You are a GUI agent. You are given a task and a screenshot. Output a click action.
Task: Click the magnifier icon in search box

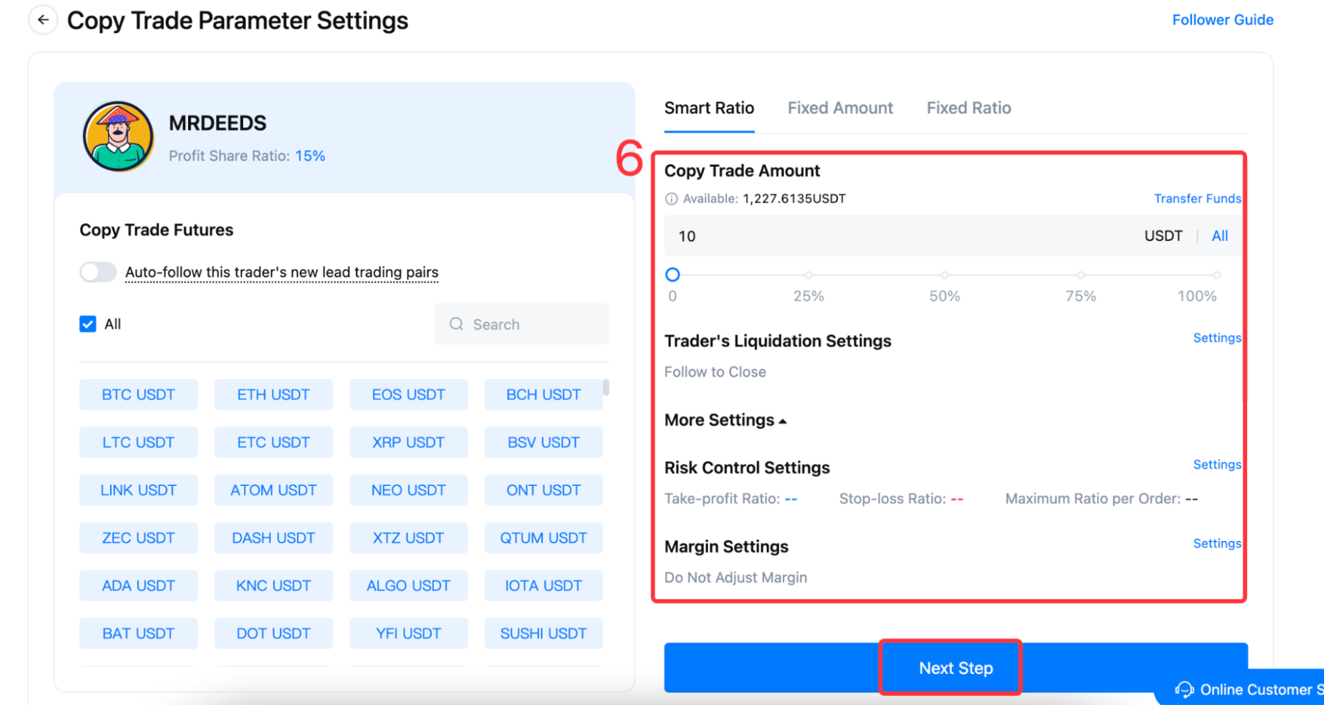[456, 324]
